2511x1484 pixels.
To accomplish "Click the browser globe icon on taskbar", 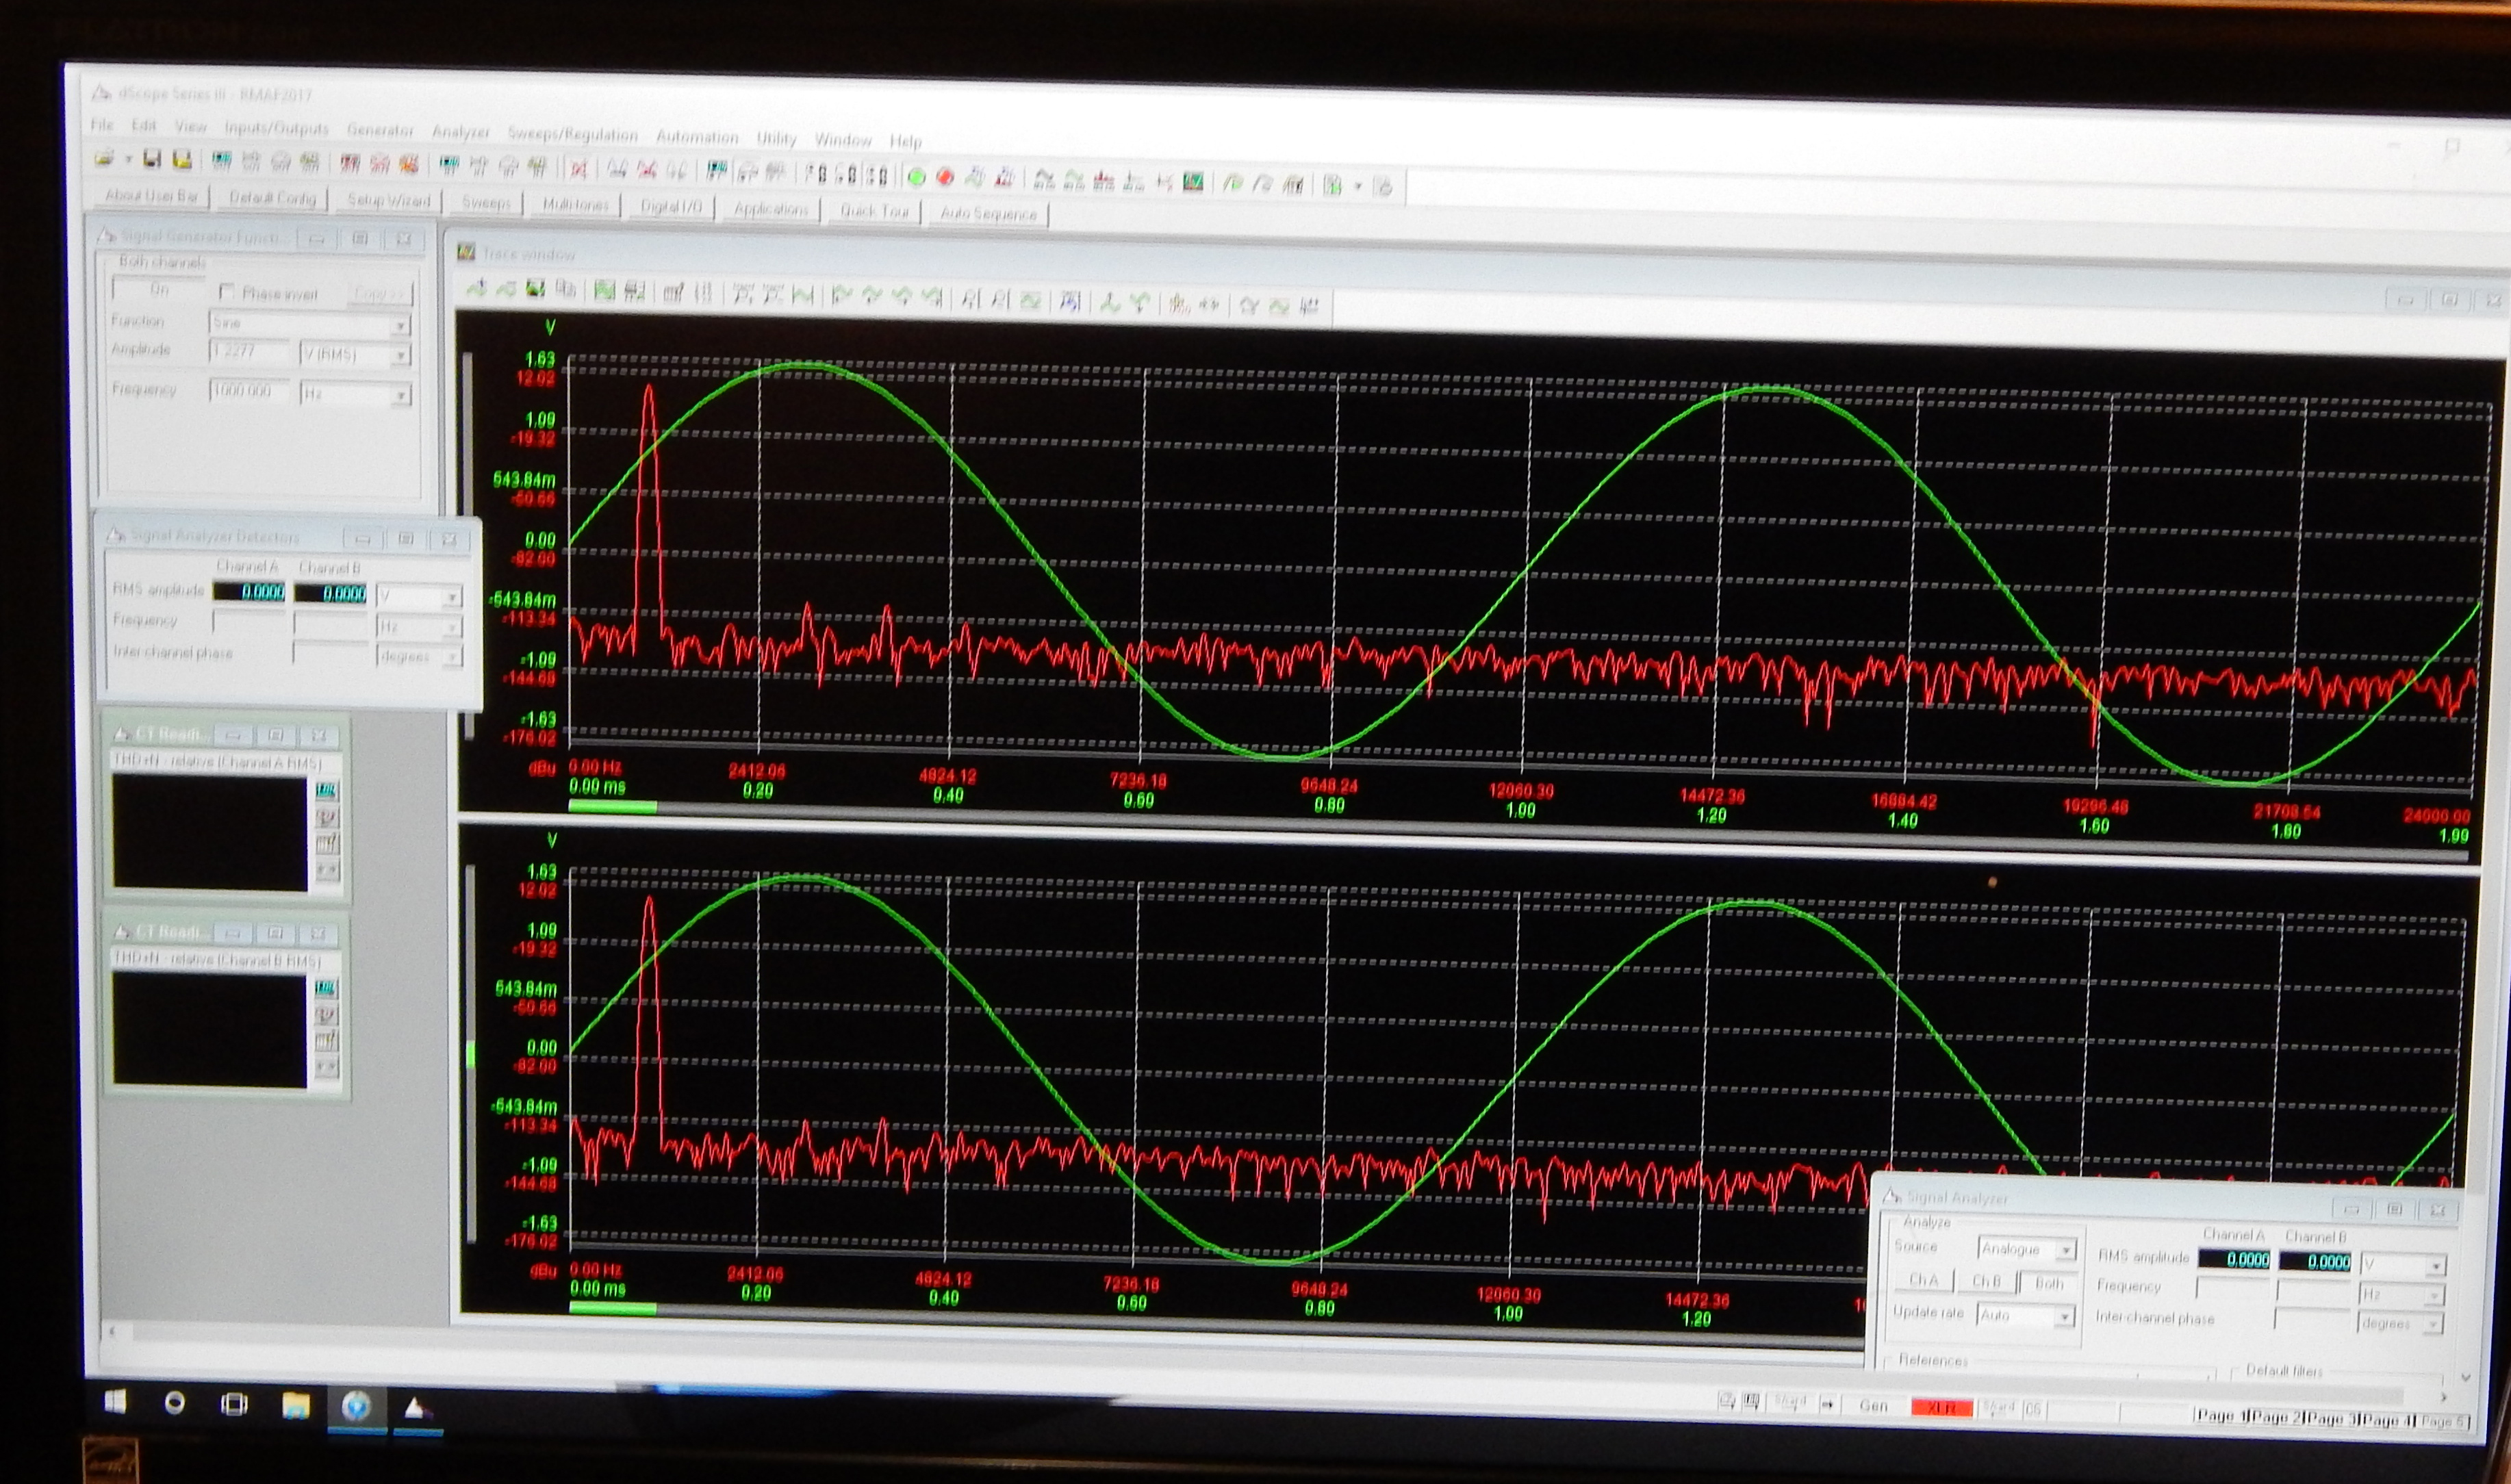I will tap(356, 1407).
